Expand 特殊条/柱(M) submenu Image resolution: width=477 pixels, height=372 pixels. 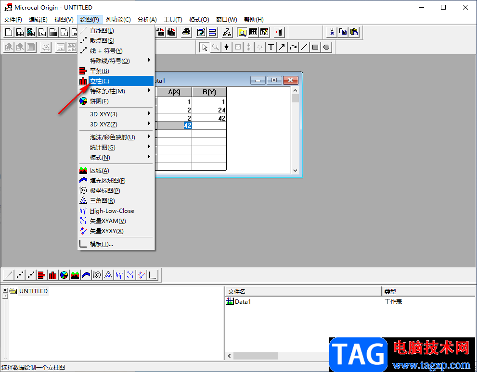click(116, 91)
